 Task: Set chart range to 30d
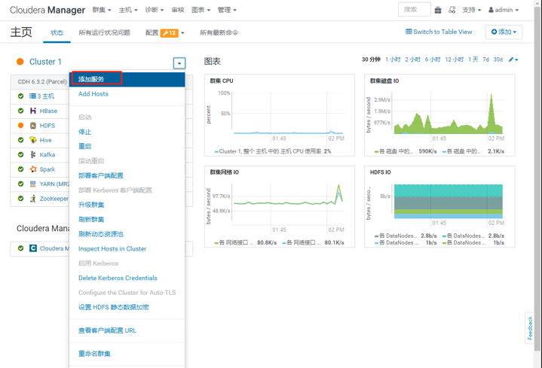click(498, 59)
